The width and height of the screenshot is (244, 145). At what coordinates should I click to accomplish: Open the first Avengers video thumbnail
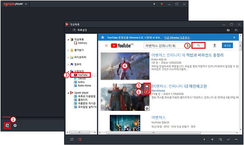pos(125,66)
